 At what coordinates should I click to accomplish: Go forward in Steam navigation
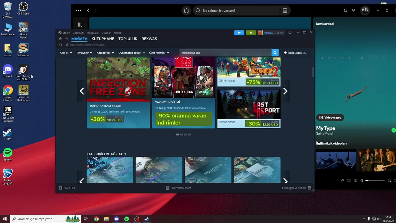pyautogui.click(x=67, y=39)
